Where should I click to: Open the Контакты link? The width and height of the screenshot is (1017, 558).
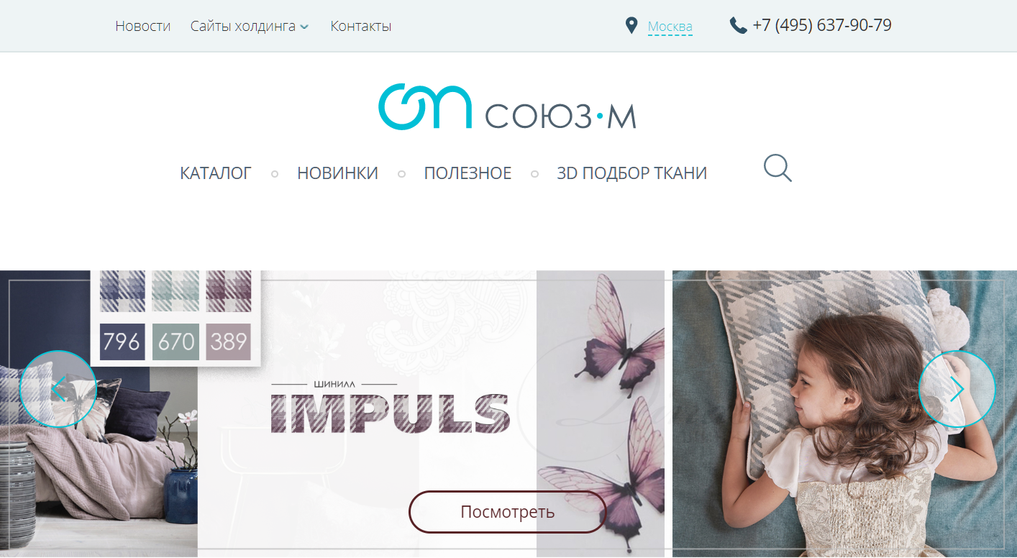click(361, 27)
